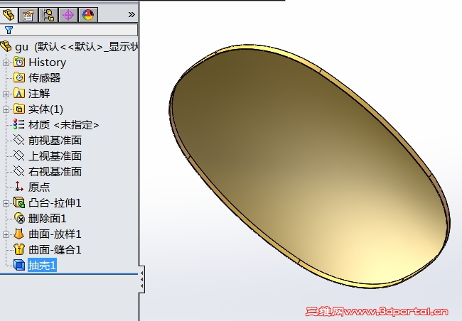Click the 前视基准面 plane icon
The height and width of the screenshot is (321, 462).
pyautogui.click(x=19, y=140)
